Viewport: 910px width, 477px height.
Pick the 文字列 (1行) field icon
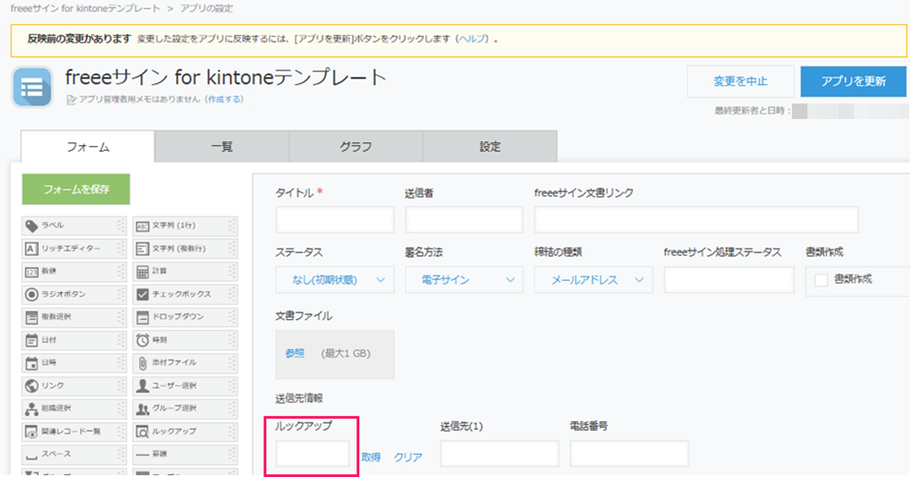point(142,225)
